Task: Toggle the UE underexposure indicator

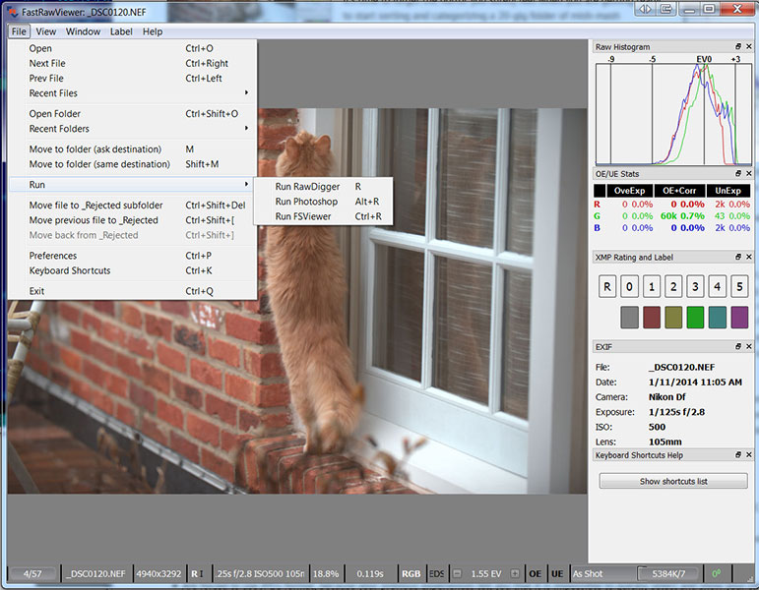Action: (557, 573)
